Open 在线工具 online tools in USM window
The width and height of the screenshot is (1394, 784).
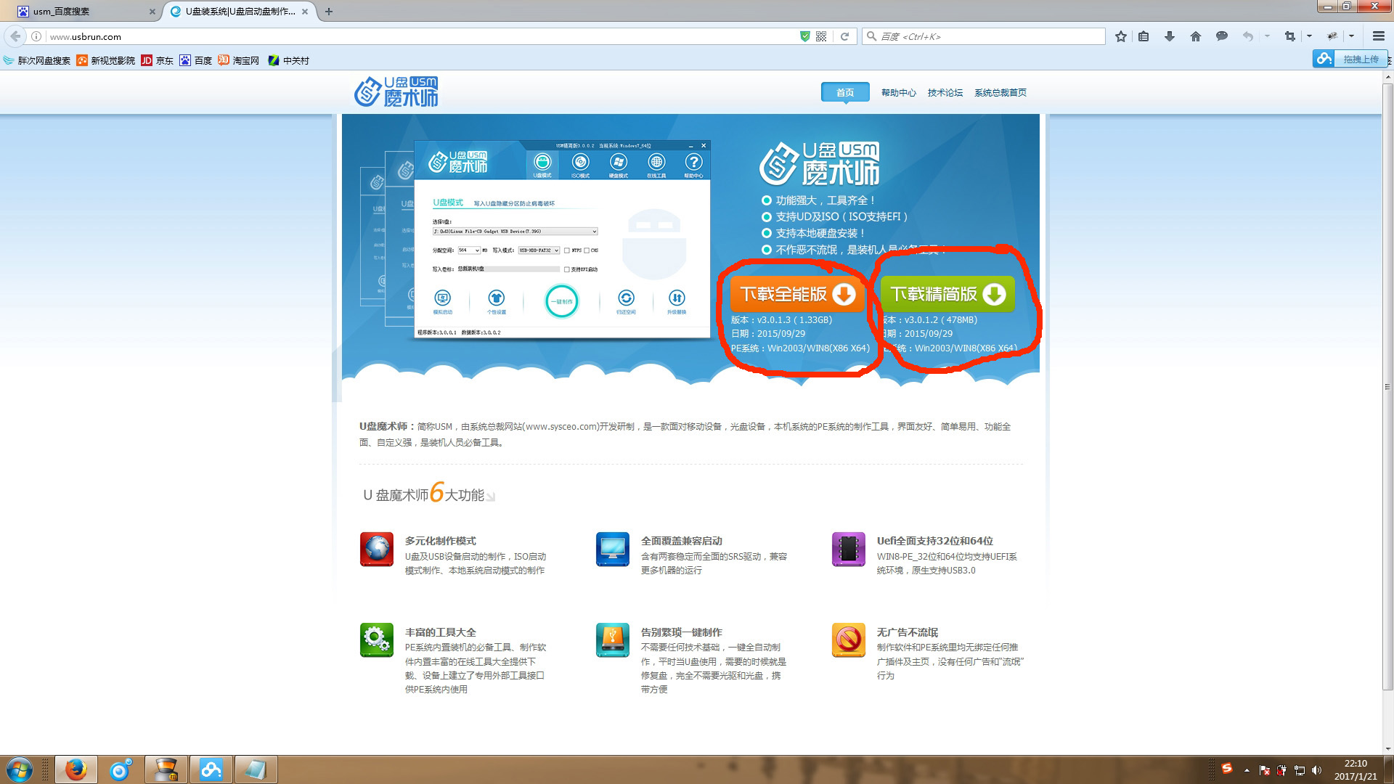(x=656, y=163)
